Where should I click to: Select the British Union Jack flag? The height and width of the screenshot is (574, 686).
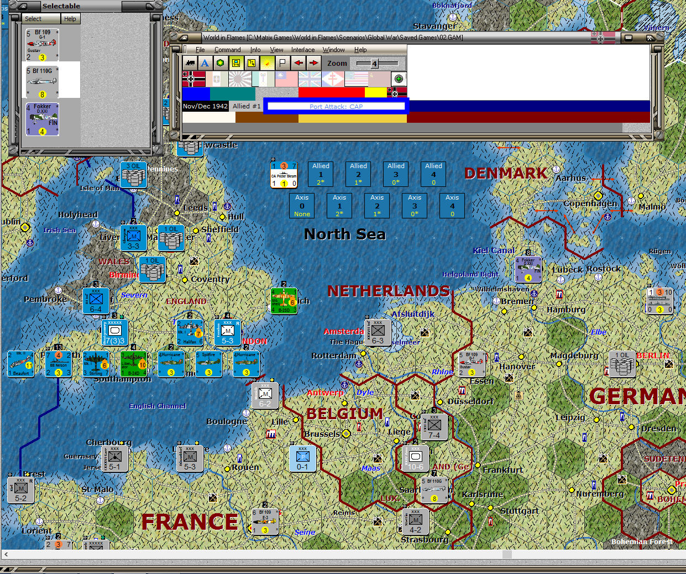pyautogui.click(x=310, y=79)
